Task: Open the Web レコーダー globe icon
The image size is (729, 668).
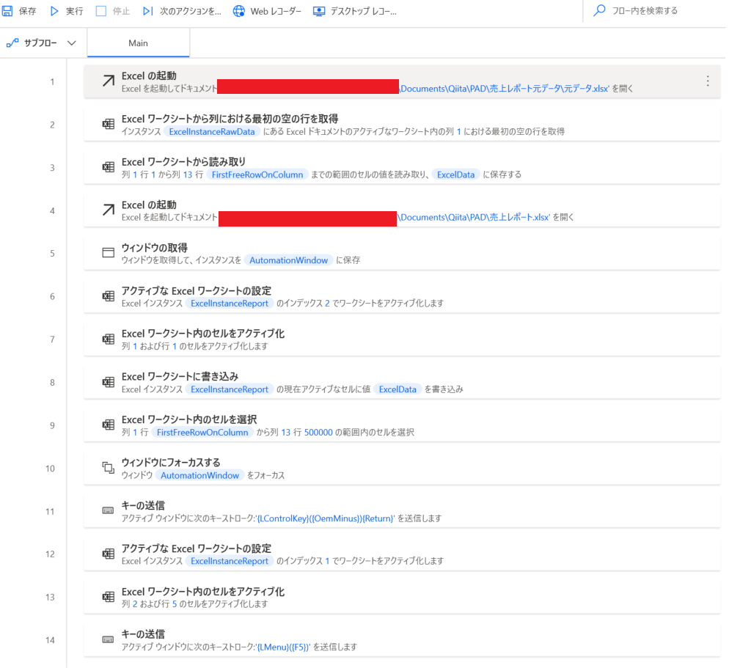Action: tap(239, 11)
